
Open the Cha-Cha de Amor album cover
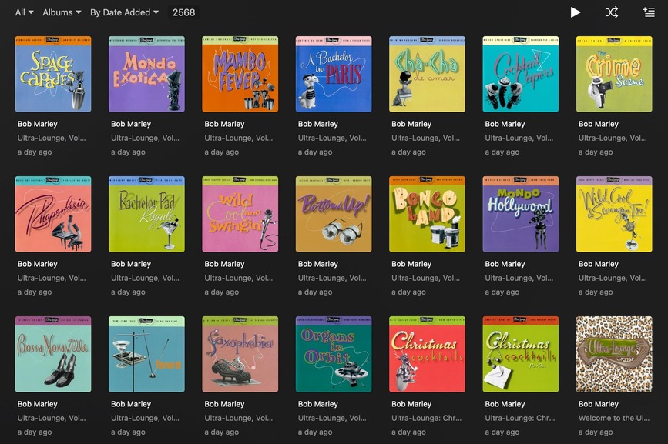pyautogui.click(x=427, y=74)
